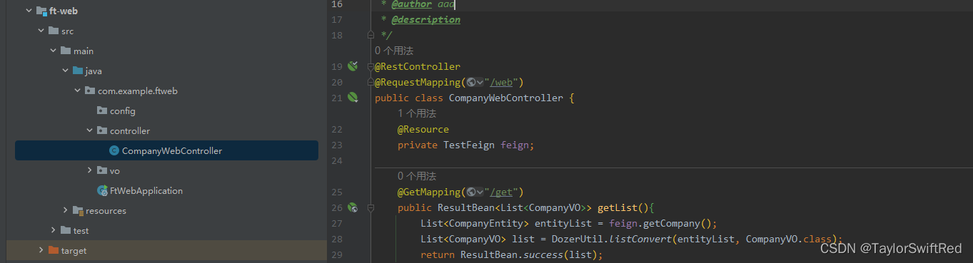
Task: Expand the target folder chevron
Action: coord(41,250)
